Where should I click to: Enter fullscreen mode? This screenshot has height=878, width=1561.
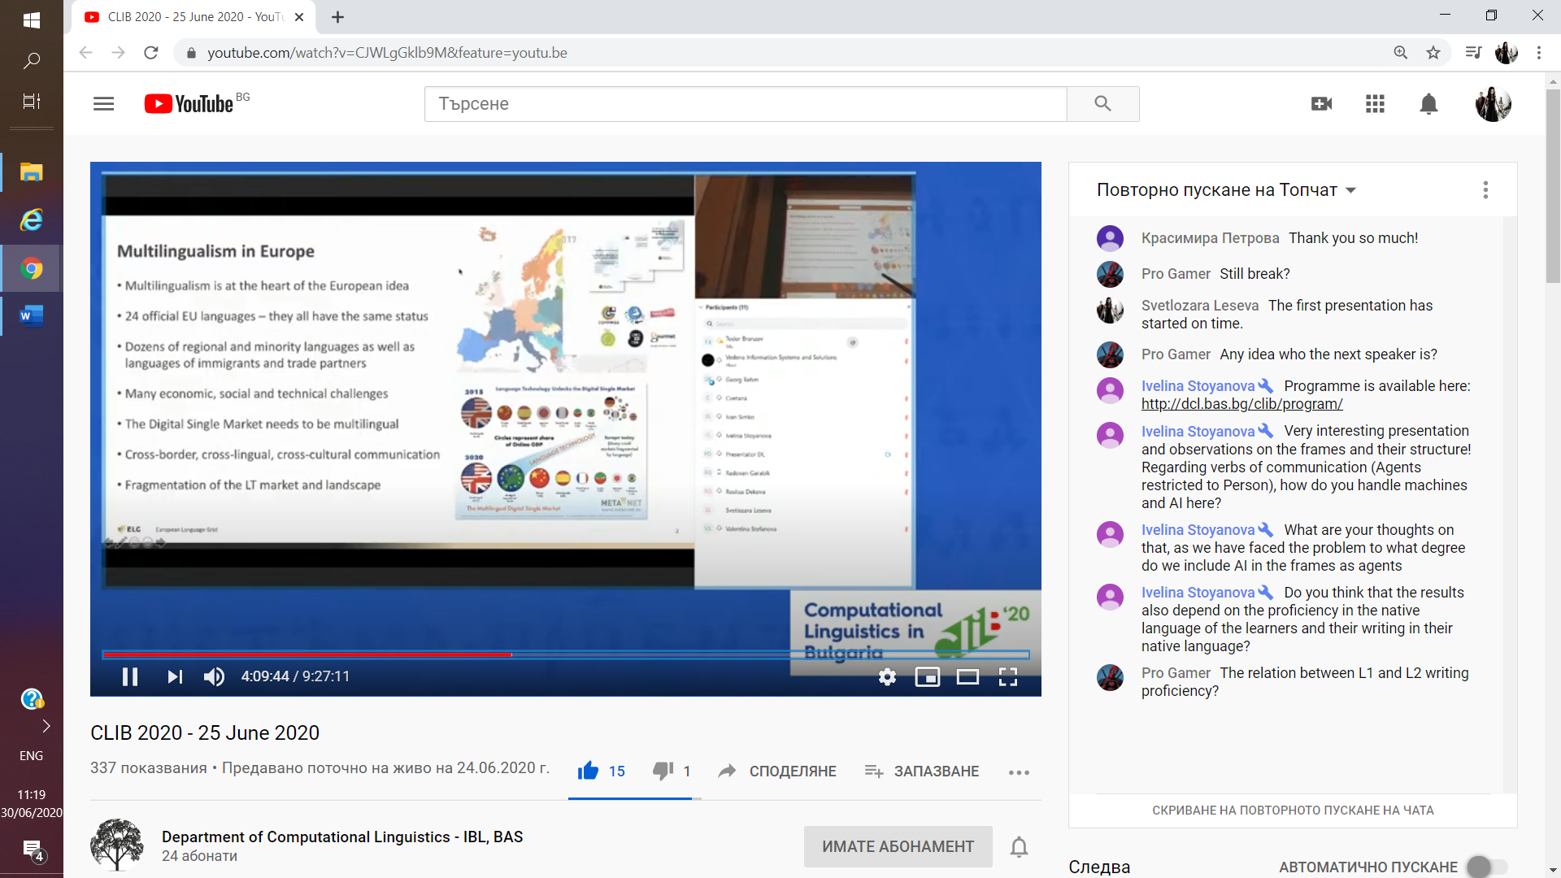1008,677
